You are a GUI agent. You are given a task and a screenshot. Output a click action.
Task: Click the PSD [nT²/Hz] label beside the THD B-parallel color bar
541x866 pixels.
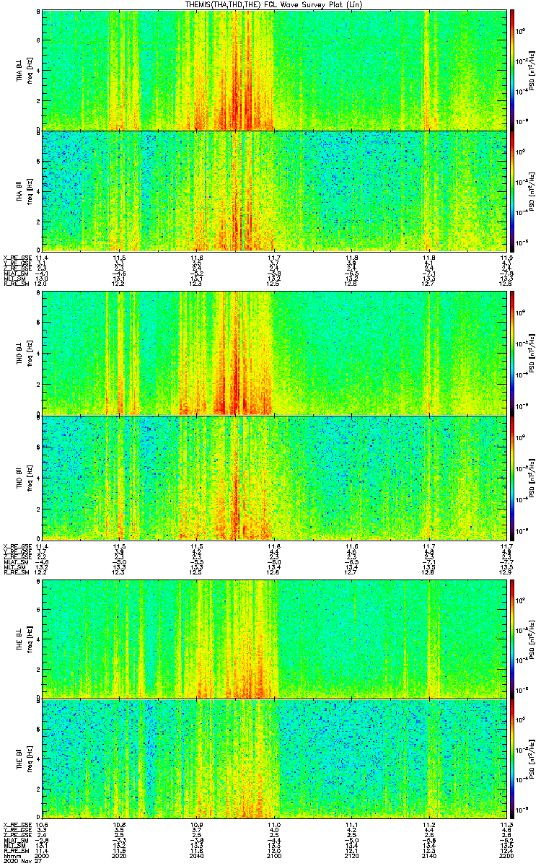(532, 478)
